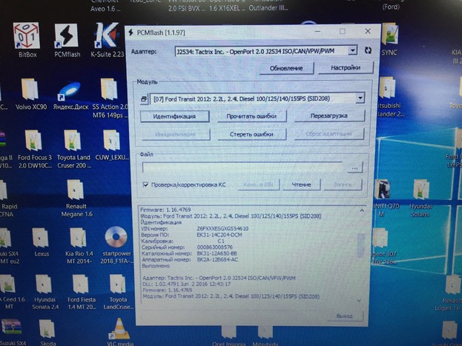Click the adapter refresh icon
The width and height of the screenshot is (462, 346).
point(366,50)
